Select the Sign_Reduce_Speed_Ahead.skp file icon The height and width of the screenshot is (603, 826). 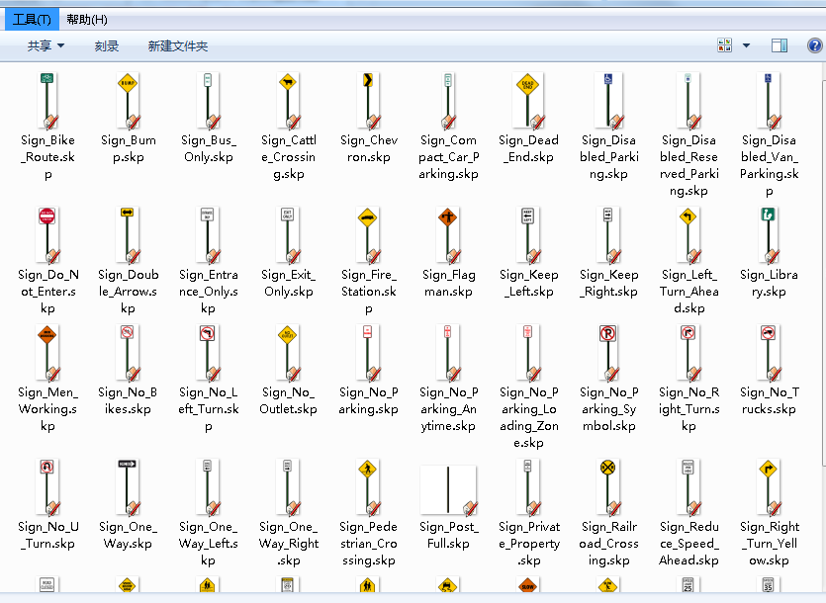coord(688,487)
